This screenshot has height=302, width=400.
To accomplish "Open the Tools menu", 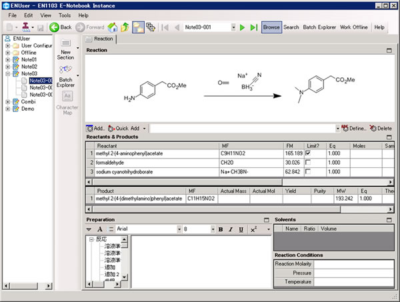I will (65, 15).
